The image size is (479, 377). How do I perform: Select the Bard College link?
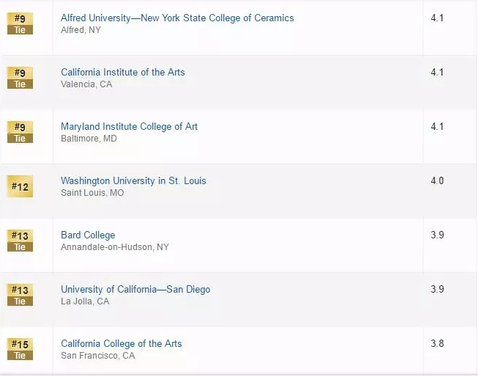click(x=88, y=235)
